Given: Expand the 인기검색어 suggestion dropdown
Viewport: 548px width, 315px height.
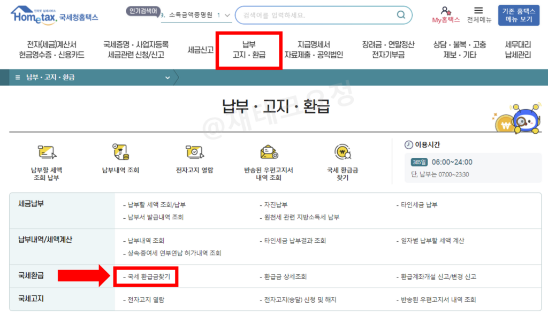Looking at the screenshot, I should (229, 16).
